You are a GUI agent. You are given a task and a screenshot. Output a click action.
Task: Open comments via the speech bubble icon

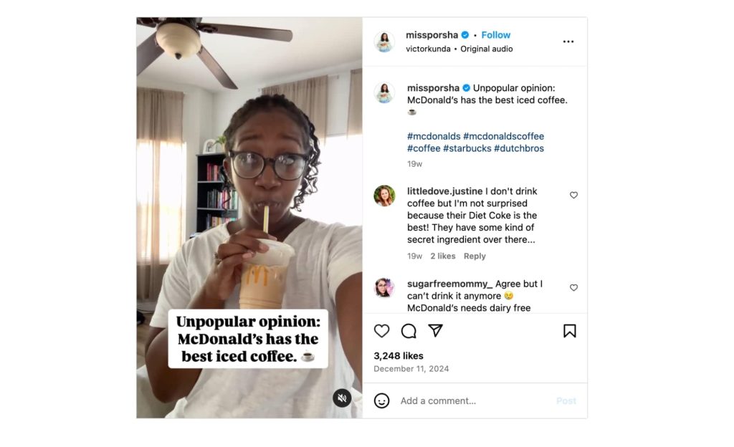coord(409,331)
